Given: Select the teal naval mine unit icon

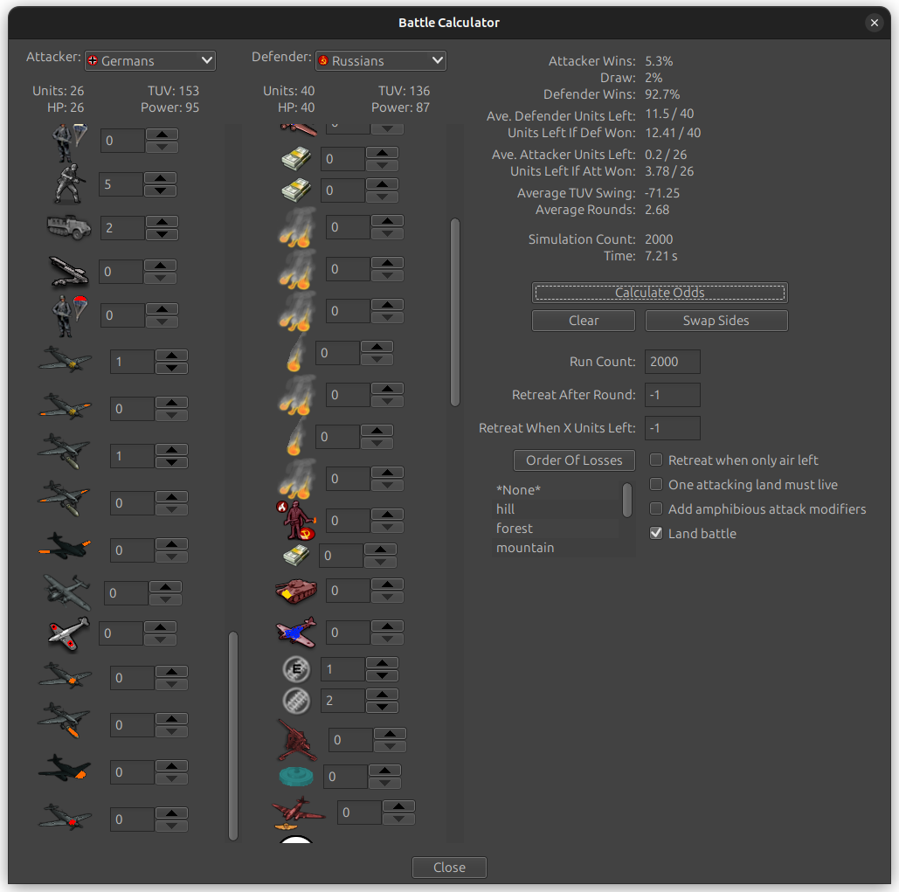Looking at the screenshot, I should click(296, 776).
